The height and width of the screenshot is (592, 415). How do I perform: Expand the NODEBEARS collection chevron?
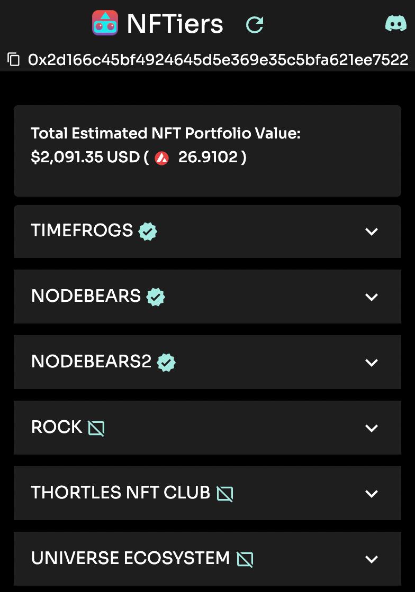(x=372, y=297)
